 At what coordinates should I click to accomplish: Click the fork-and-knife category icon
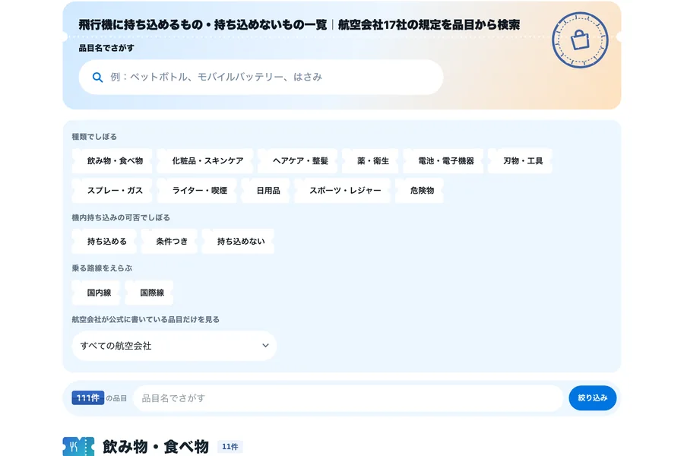[x=78, y=446]
